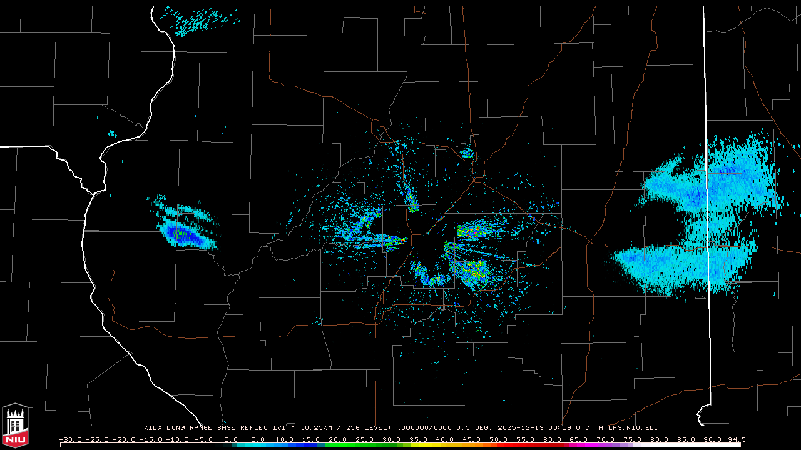The height and width of the screenshot is (450, 801).
Task: Click the (000000/0000 0.5 DEG) text
Action: (x=445, y=428)
